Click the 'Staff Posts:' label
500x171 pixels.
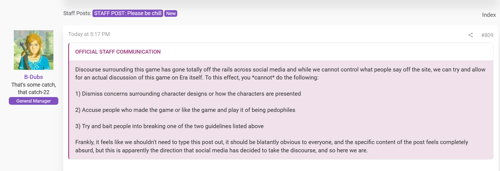(77, 13)
